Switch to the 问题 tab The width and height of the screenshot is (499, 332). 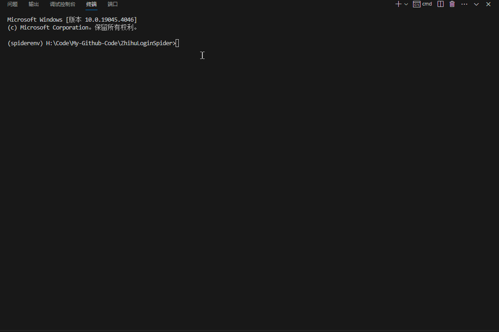point(12,4)
